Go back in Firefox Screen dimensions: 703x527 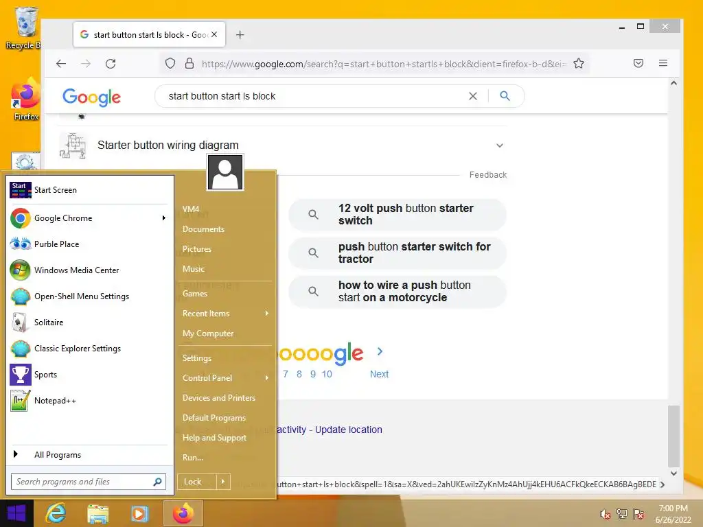pos(61,64)
